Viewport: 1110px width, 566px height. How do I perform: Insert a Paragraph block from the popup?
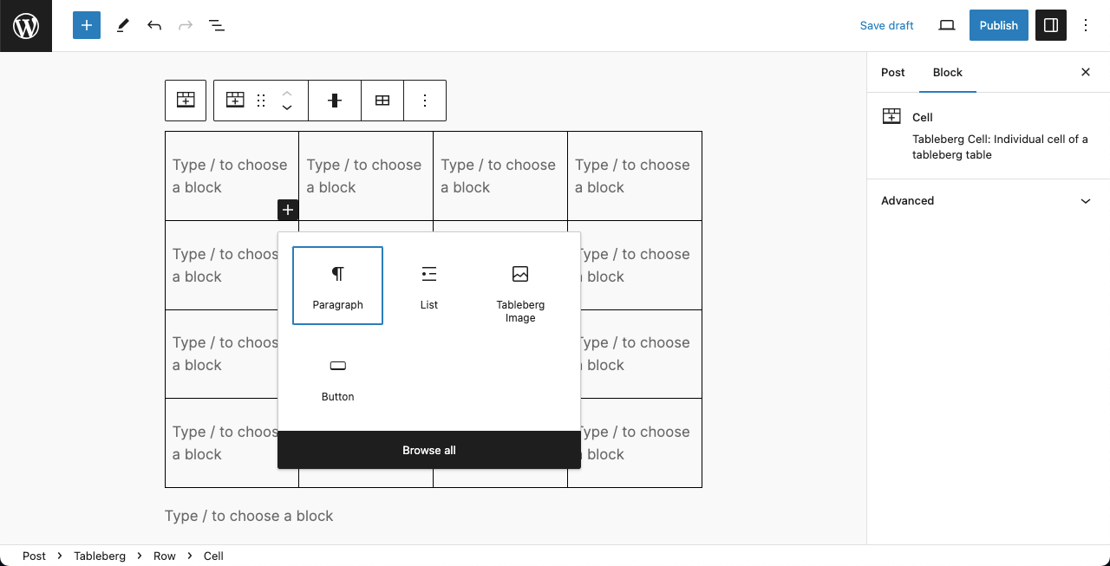(x=337, y=286)
